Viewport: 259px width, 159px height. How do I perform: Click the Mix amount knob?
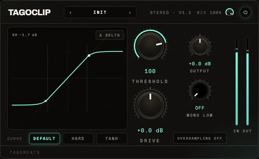pos(230,12)
